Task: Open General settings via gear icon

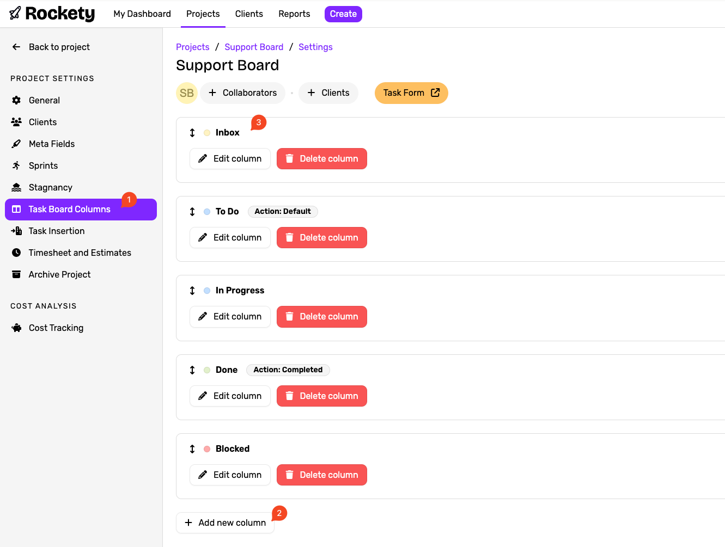Action: tap(16, 100)
